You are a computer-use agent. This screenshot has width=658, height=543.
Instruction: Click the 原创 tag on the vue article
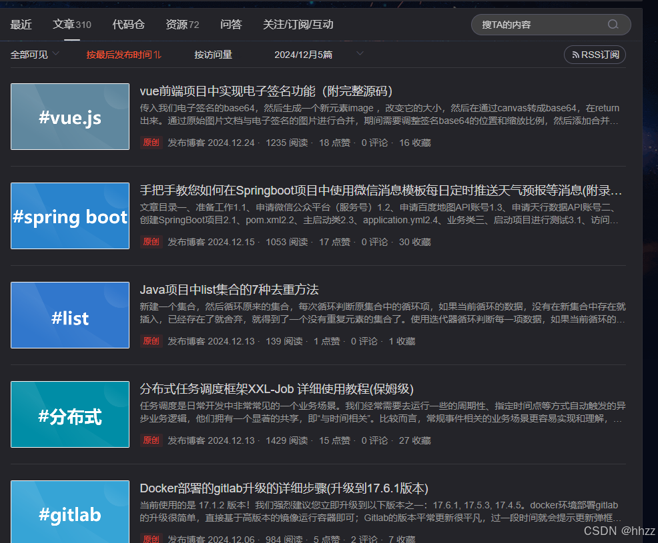click(151, 143)
